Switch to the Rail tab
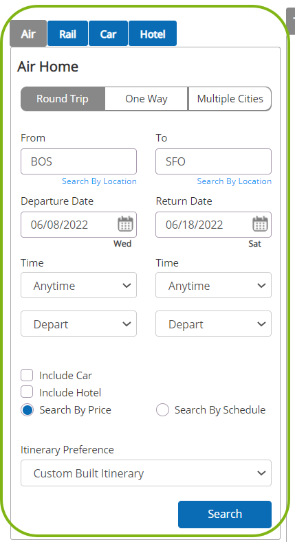The width and height of the screenshot is (295, 542). (x=68, y=34)
